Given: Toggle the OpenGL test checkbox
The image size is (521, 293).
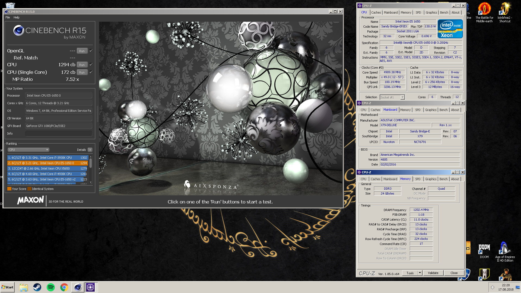Looking at the screenshot, I should (x=91, y=51).
